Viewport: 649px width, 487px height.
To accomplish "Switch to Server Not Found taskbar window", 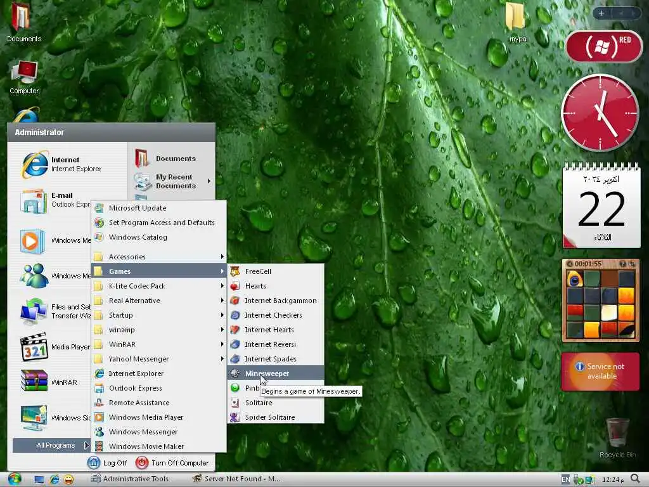I will click(236, 479).
